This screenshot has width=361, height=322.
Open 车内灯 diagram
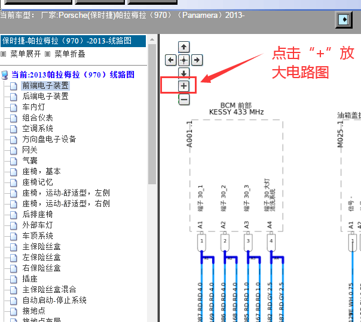point(33,107)
